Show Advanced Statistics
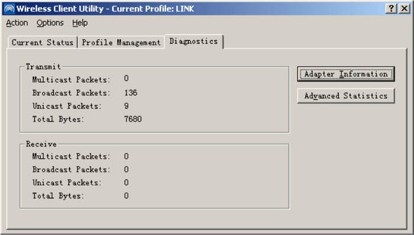This screenshot has width=414, height=235. coord(346,96)
